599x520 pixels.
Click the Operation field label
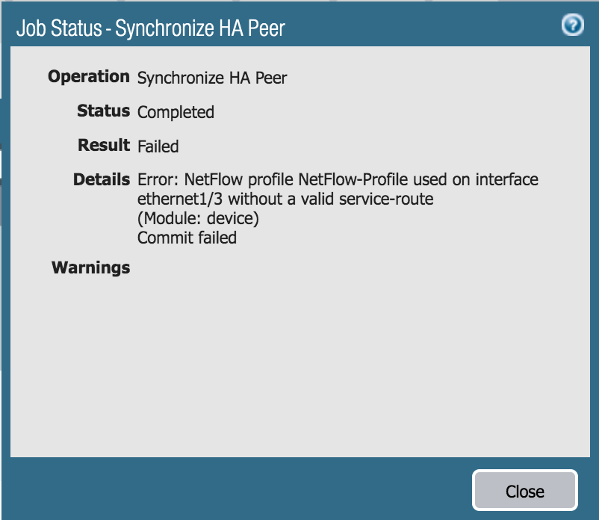89,76
